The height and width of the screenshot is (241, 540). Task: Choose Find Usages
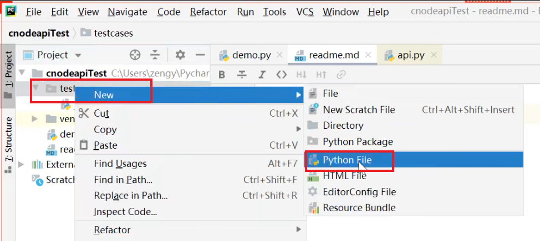[x=190, y=164]
